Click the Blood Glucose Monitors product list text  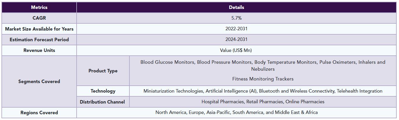pyautogui.click(x=263, y=65)
